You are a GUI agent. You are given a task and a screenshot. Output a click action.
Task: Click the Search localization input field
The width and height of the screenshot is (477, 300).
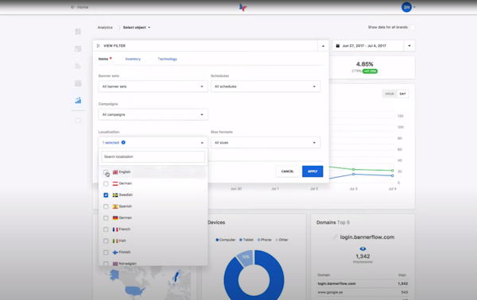[153, 156]
